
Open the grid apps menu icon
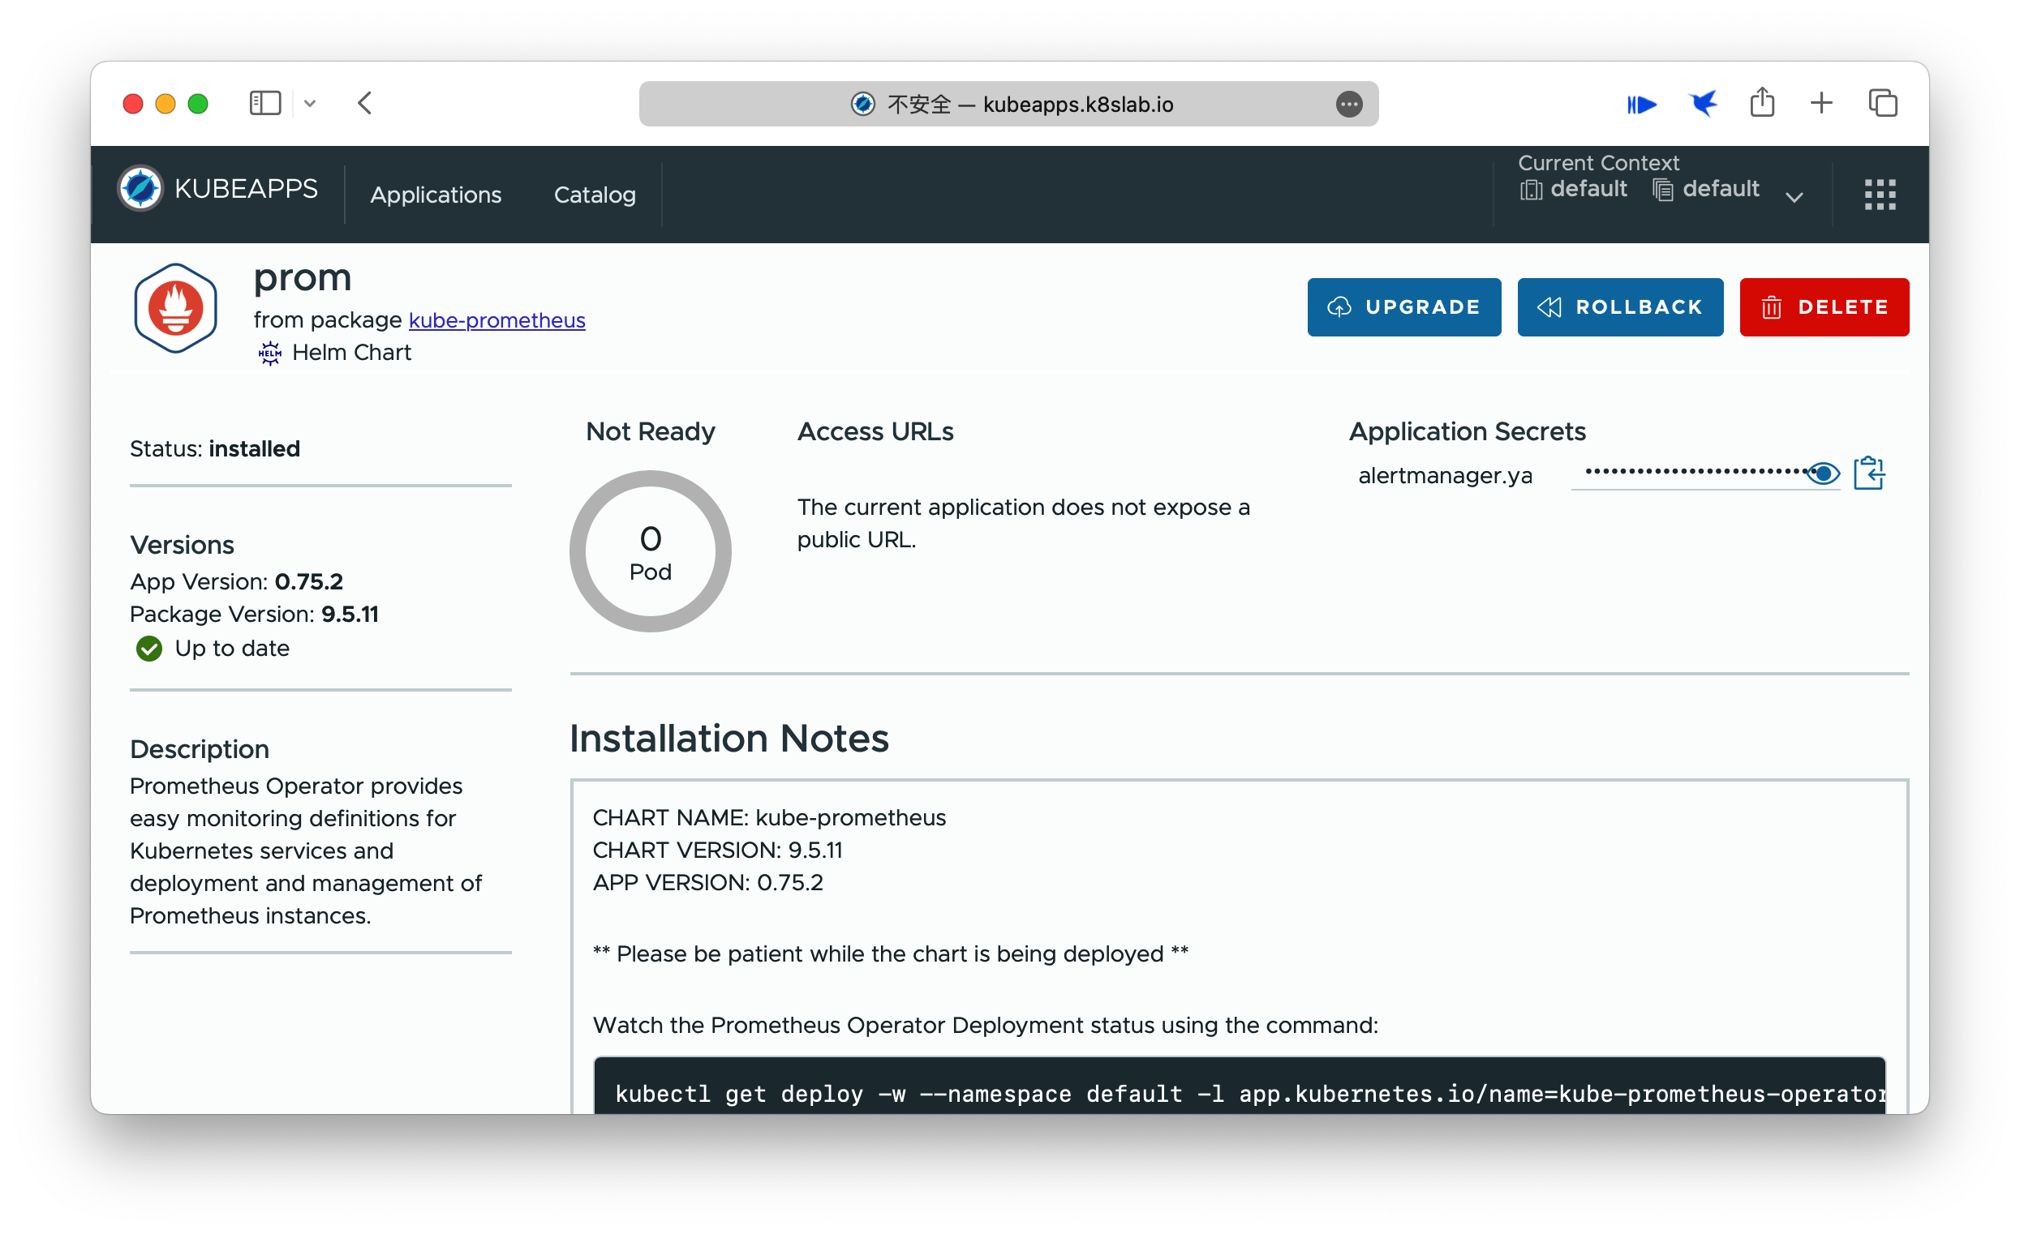tap(1880, 195)
